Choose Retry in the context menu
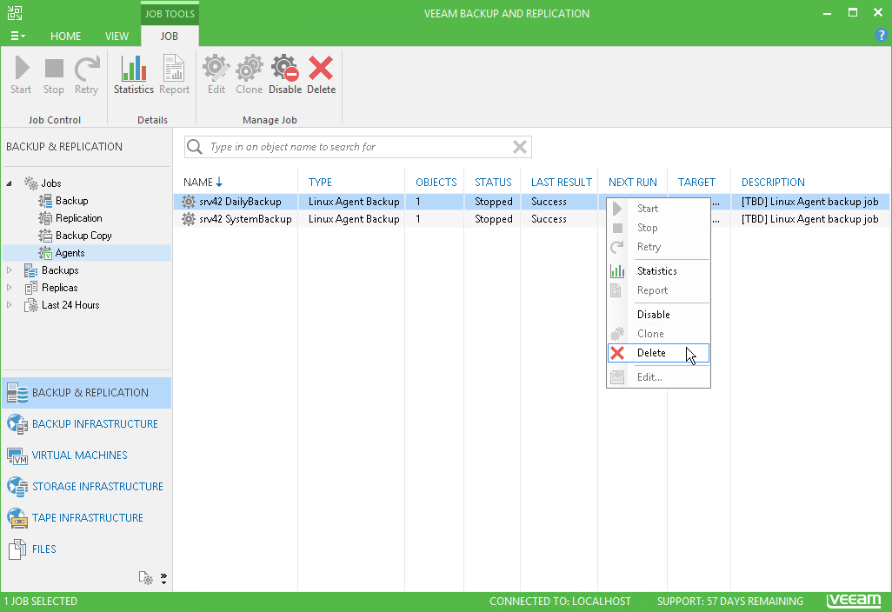The width and height of the screenshot is (892, 612). coord(658,248)
